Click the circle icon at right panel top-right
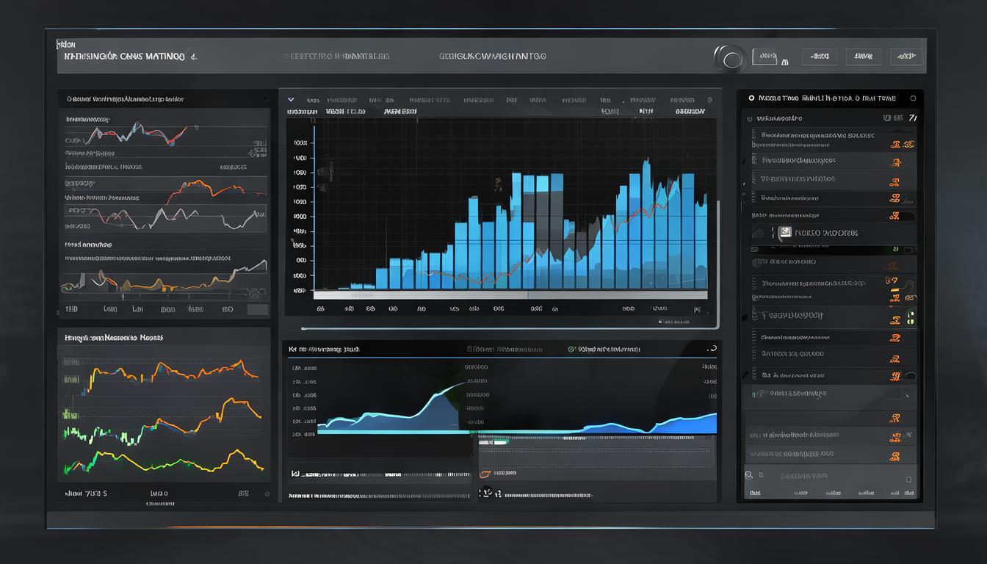987x564 pixels. pos(913,98)
